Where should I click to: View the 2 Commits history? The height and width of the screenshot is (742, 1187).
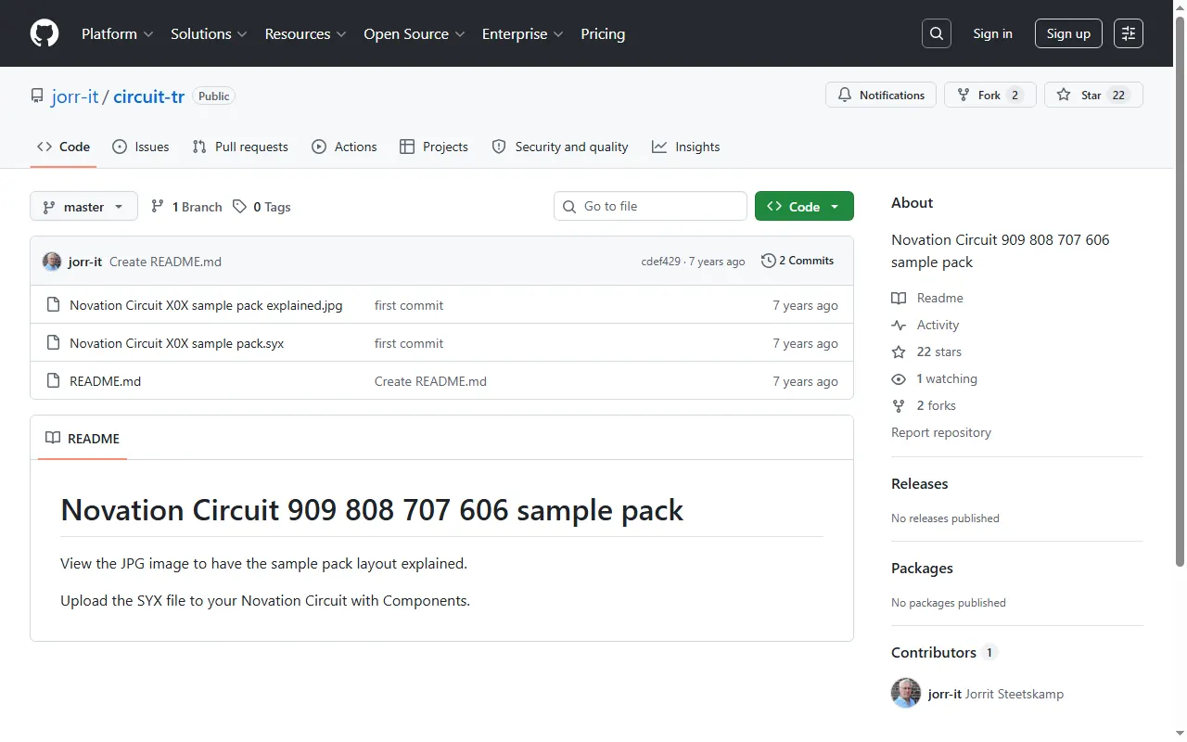coord(798,261)
